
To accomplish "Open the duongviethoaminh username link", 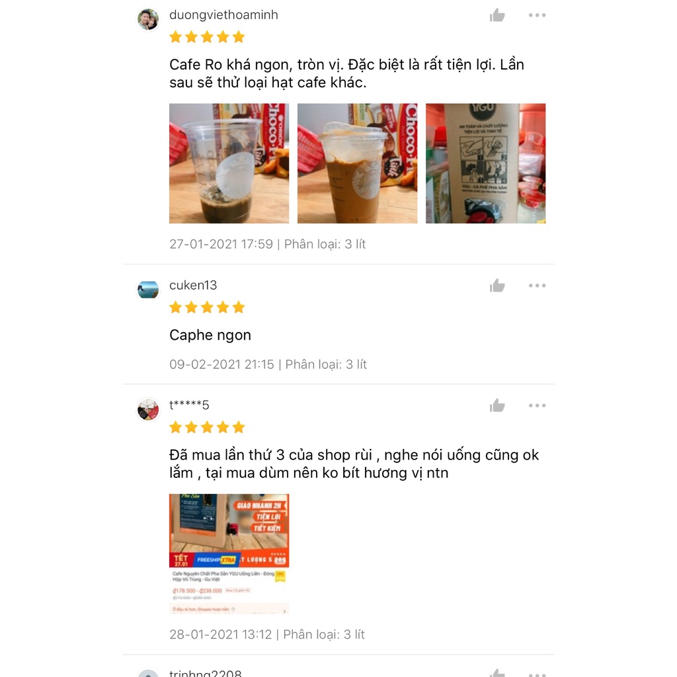I will 223,15.
